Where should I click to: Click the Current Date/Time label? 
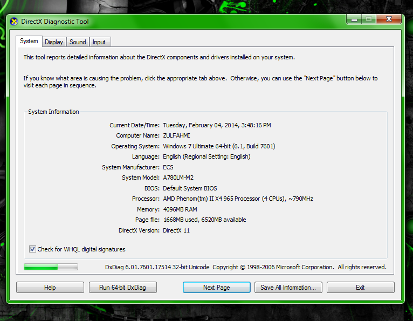(135, 125)
